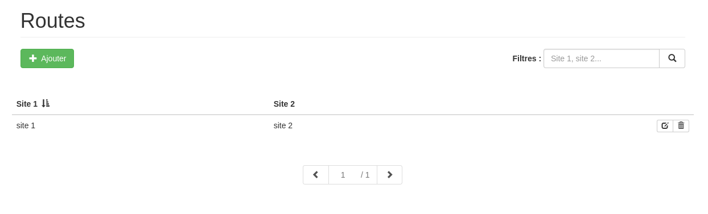Go to previous page with left chevron
This screenshot has width=708, height=214.
[x=316, y=175]
